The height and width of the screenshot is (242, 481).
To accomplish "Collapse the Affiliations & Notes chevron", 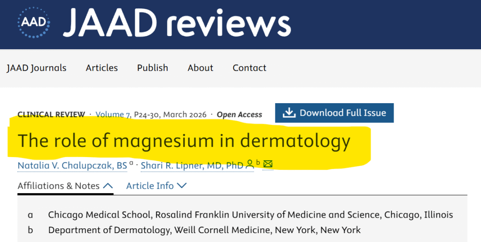I will click(108, 186).
